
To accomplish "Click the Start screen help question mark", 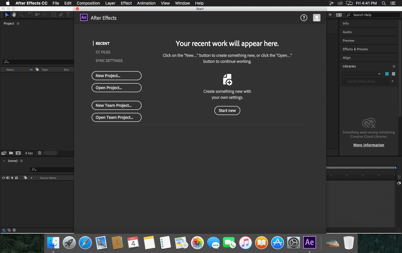I will pos(304,18).
